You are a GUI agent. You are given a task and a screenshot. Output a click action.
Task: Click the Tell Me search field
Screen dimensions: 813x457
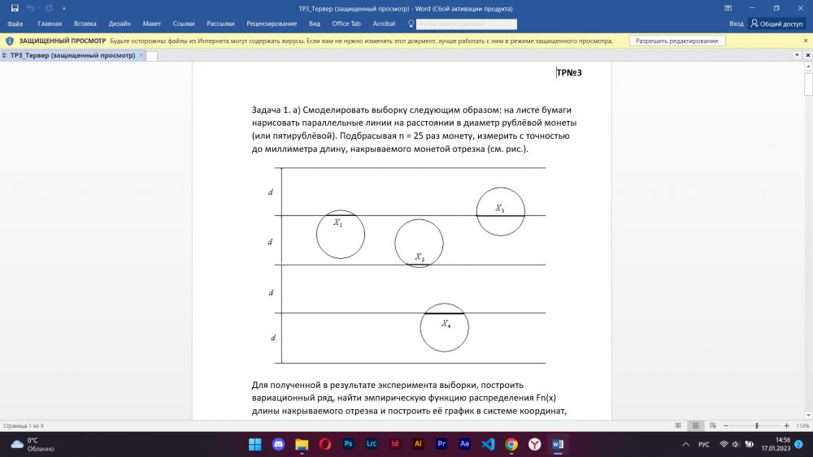tap(466, 24)
